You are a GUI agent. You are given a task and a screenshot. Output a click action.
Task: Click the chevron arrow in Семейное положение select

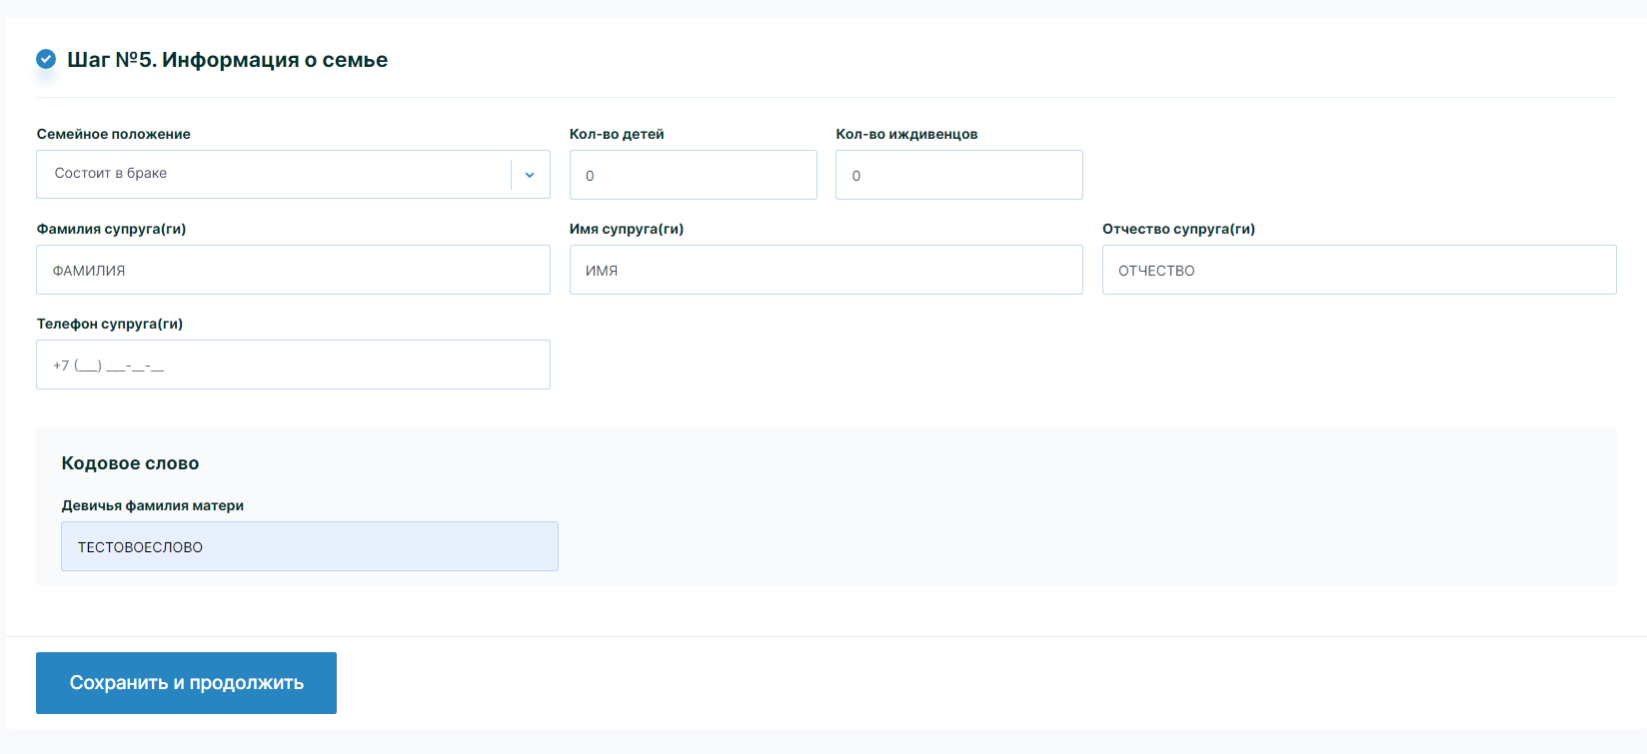click(x=530, y=175)
